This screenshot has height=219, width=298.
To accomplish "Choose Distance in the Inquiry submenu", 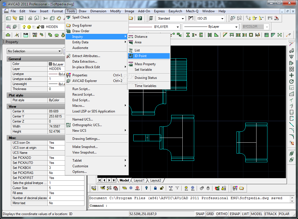I will (149, 37).
